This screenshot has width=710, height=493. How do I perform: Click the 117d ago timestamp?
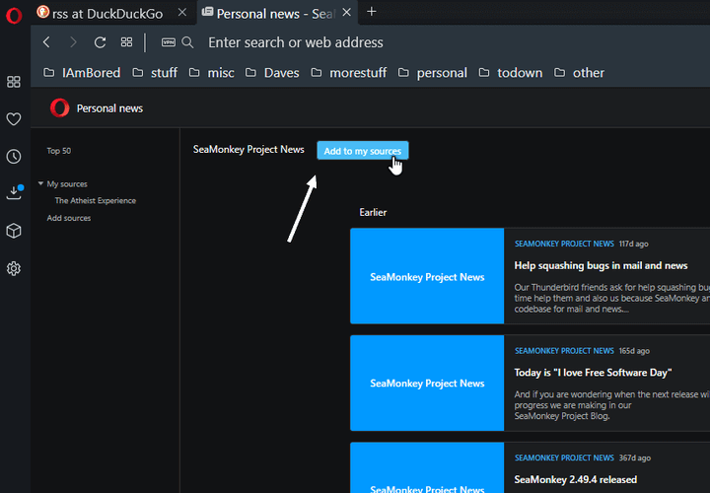634,244
